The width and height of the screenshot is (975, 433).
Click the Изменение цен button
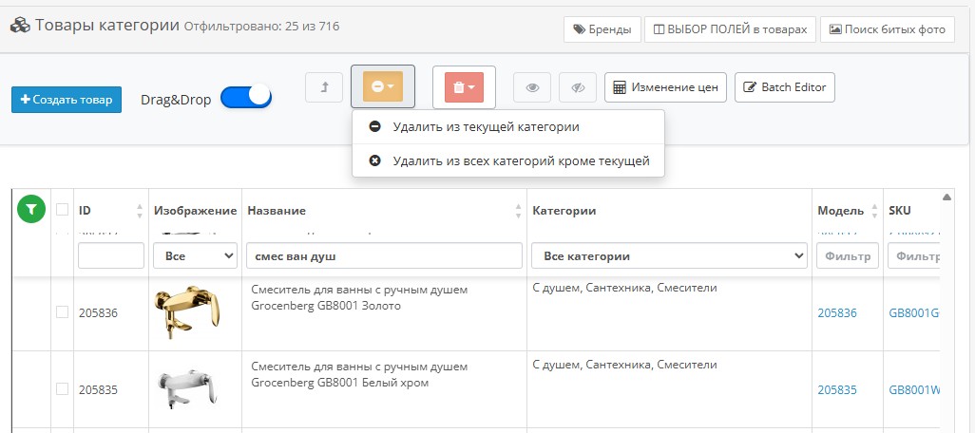click(665, 87)
